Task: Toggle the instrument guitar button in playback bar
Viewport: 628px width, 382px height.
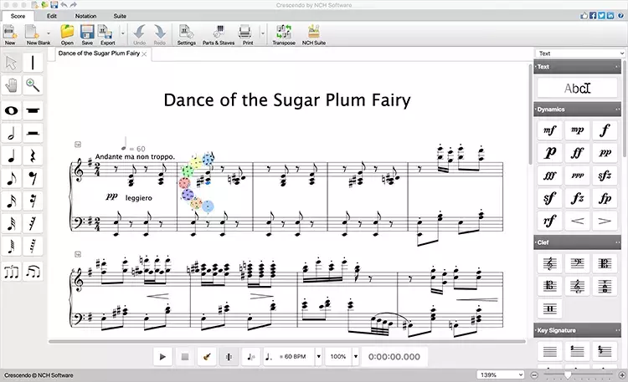Action: click(207, 357)
